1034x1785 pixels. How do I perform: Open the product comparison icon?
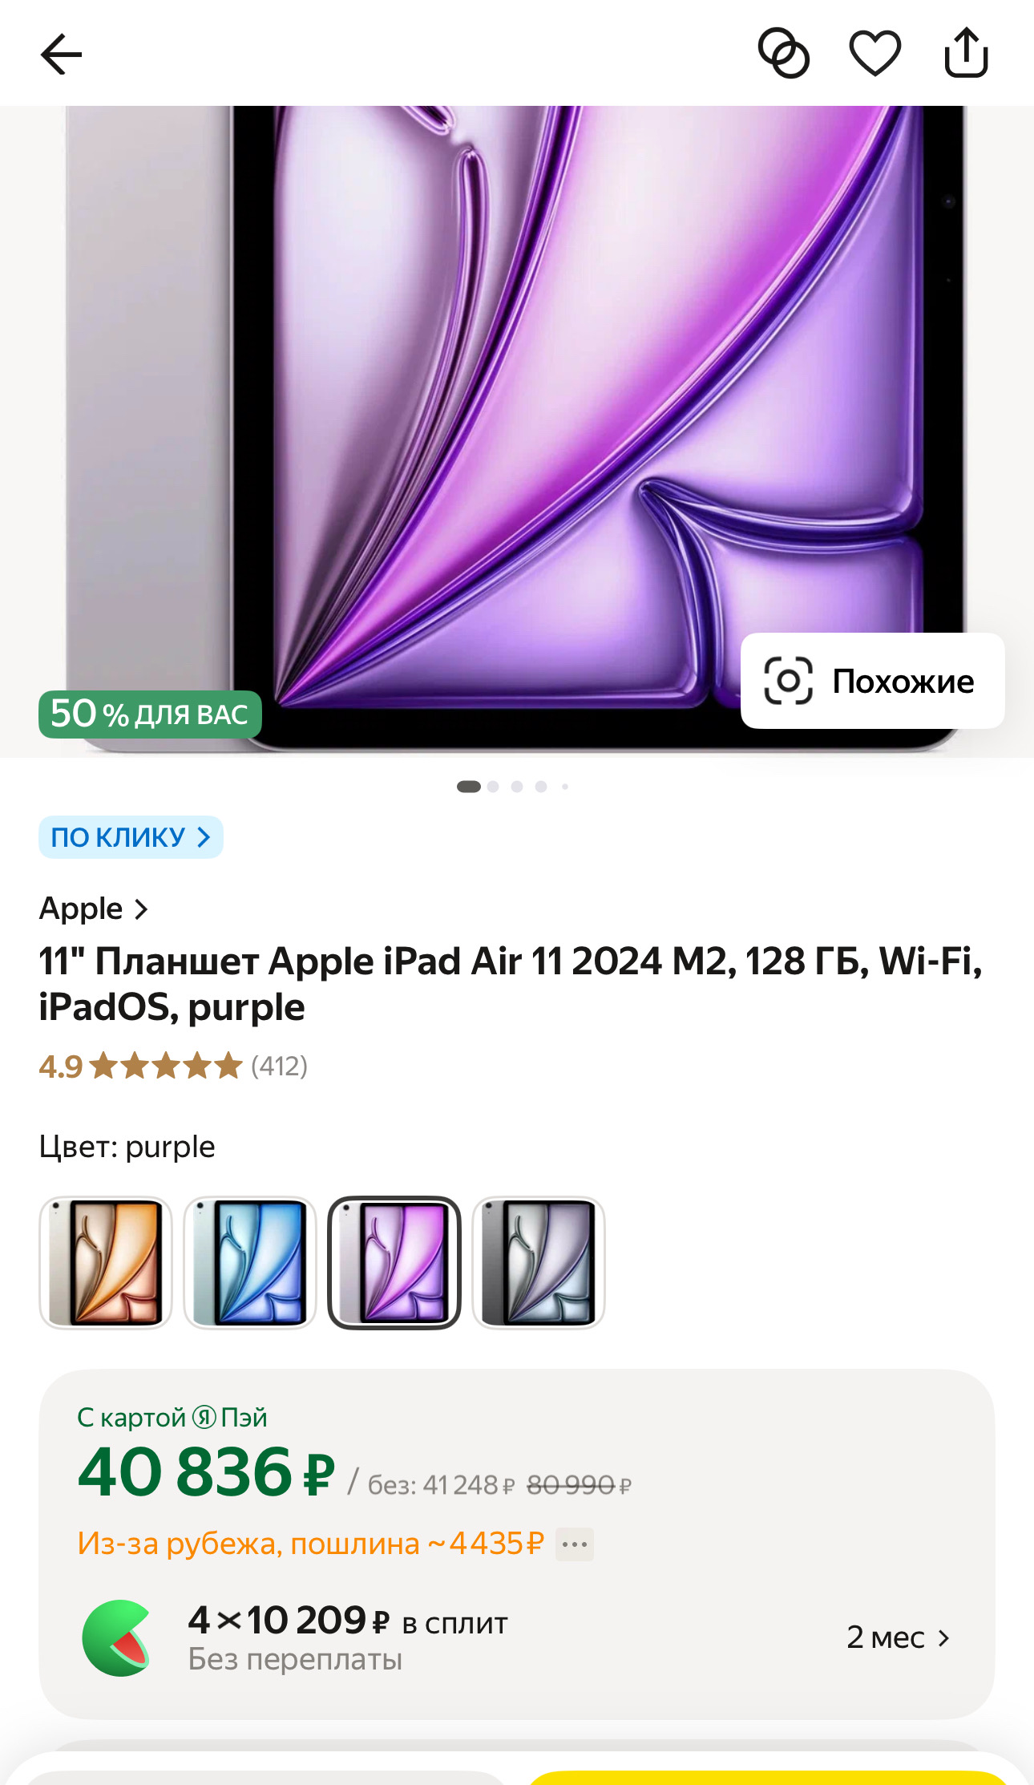(783, 54)
